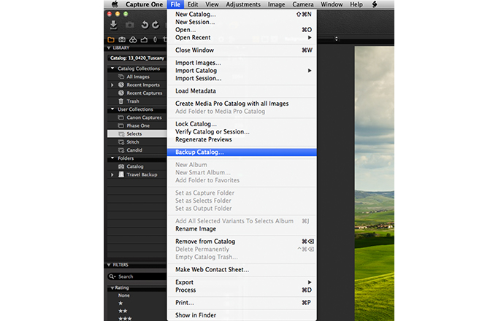Select the Stitch smart album
Viewport: 482px width, 321px height.
[137, 142]
